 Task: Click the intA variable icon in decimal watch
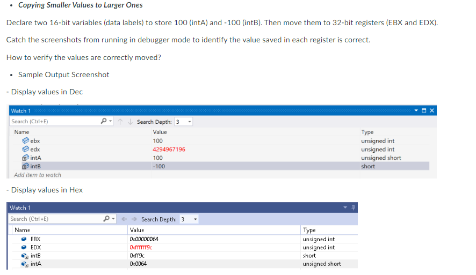pos(25,158)
